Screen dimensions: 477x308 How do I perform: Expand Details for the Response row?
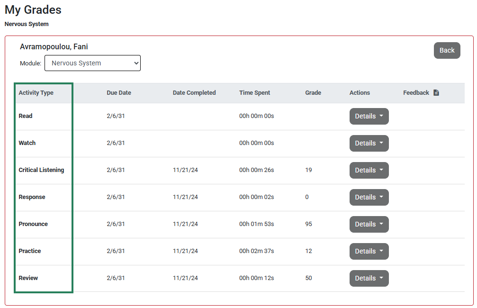369,197
